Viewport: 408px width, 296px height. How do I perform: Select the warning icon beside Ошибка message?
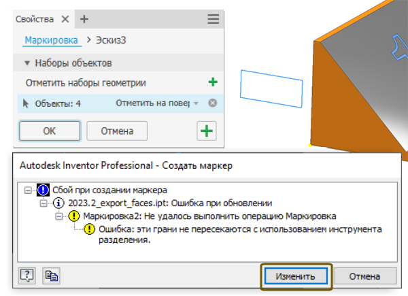click(90, 229)
